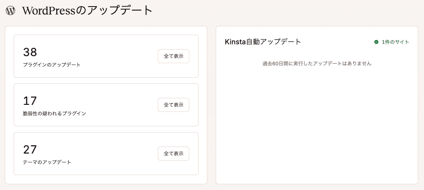The width and height of the screenshot is (424, 190).
Task: Click the プラグインのアップデート label
Action: pos(52,65)
